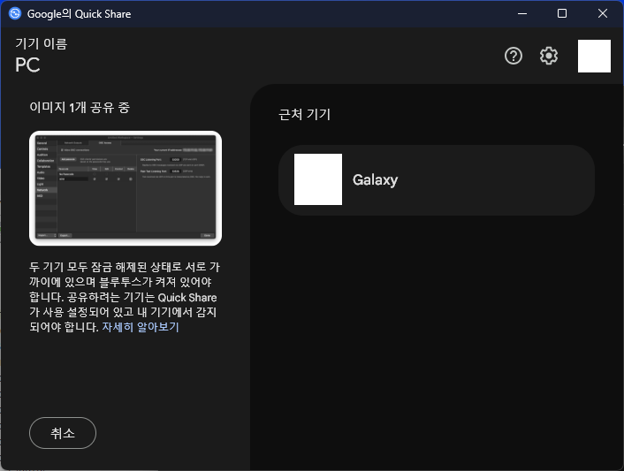
Task: Close the Quick Share window
Action: pyautogui.click(x=603, y=13)
